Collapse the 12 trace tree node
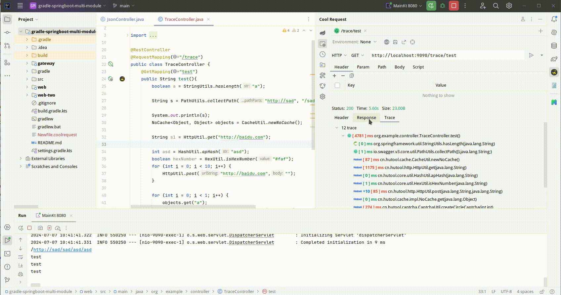The width and height of the screenshot is (561, 295). click(x=337, y=128)
